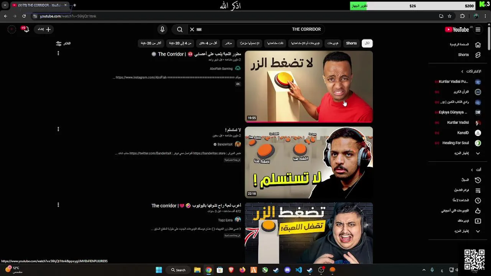The width and height of the screenshot is (491, 276).
Task: Open the YouTube notifications bell
Action: click(x=25, y=29)
